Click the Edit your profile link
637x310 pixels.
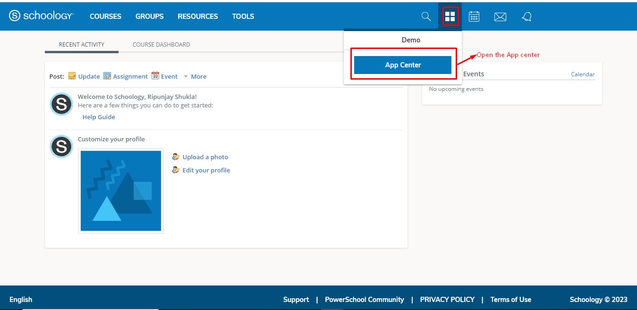click(x=206, y=170)
